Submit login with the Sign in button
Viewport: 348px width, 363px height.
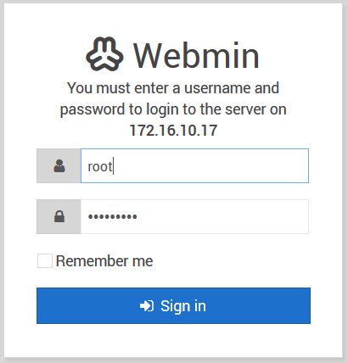pyautogui.click(x=173, y=305)
